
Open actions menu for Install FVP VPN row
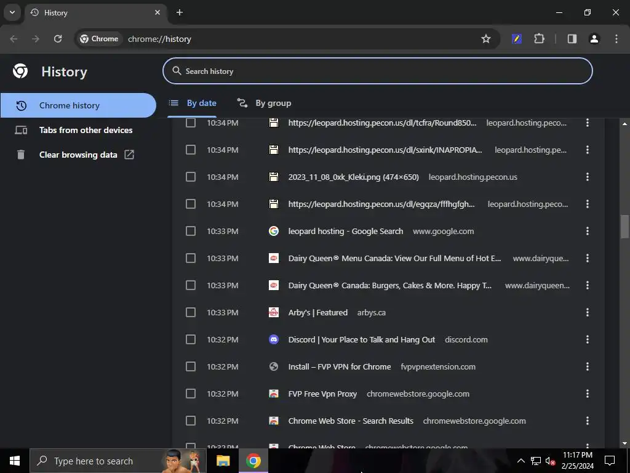(x=588, y=366)
